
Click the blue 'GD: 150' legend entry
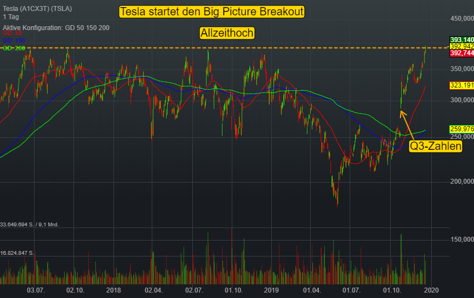pyautogui.click(x=14, y=40)
